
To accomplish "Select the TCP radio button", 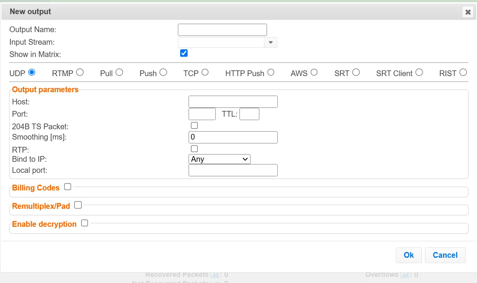I will 205,72.
